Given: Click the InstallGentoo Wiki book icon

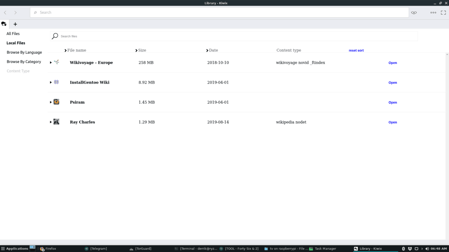Looking at the screenshot, I should (x=56, y=82).
